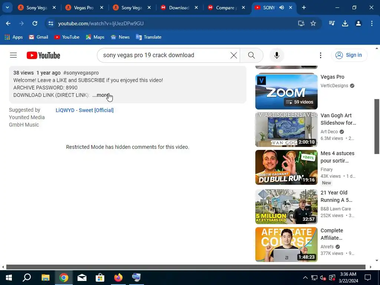Click the vertical page scrollbar thumb
Viewport: 380px width, 285px height.
pos(377,126)
